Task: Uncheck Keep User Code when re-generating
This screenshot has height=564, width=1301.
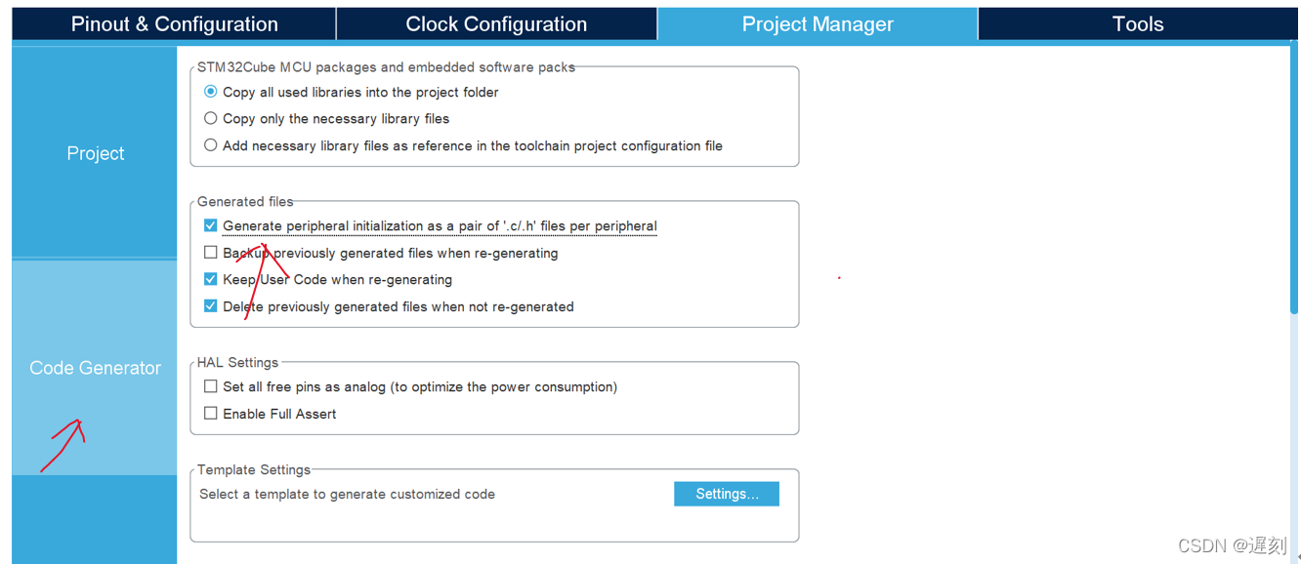Action: (x=210, y=279)
